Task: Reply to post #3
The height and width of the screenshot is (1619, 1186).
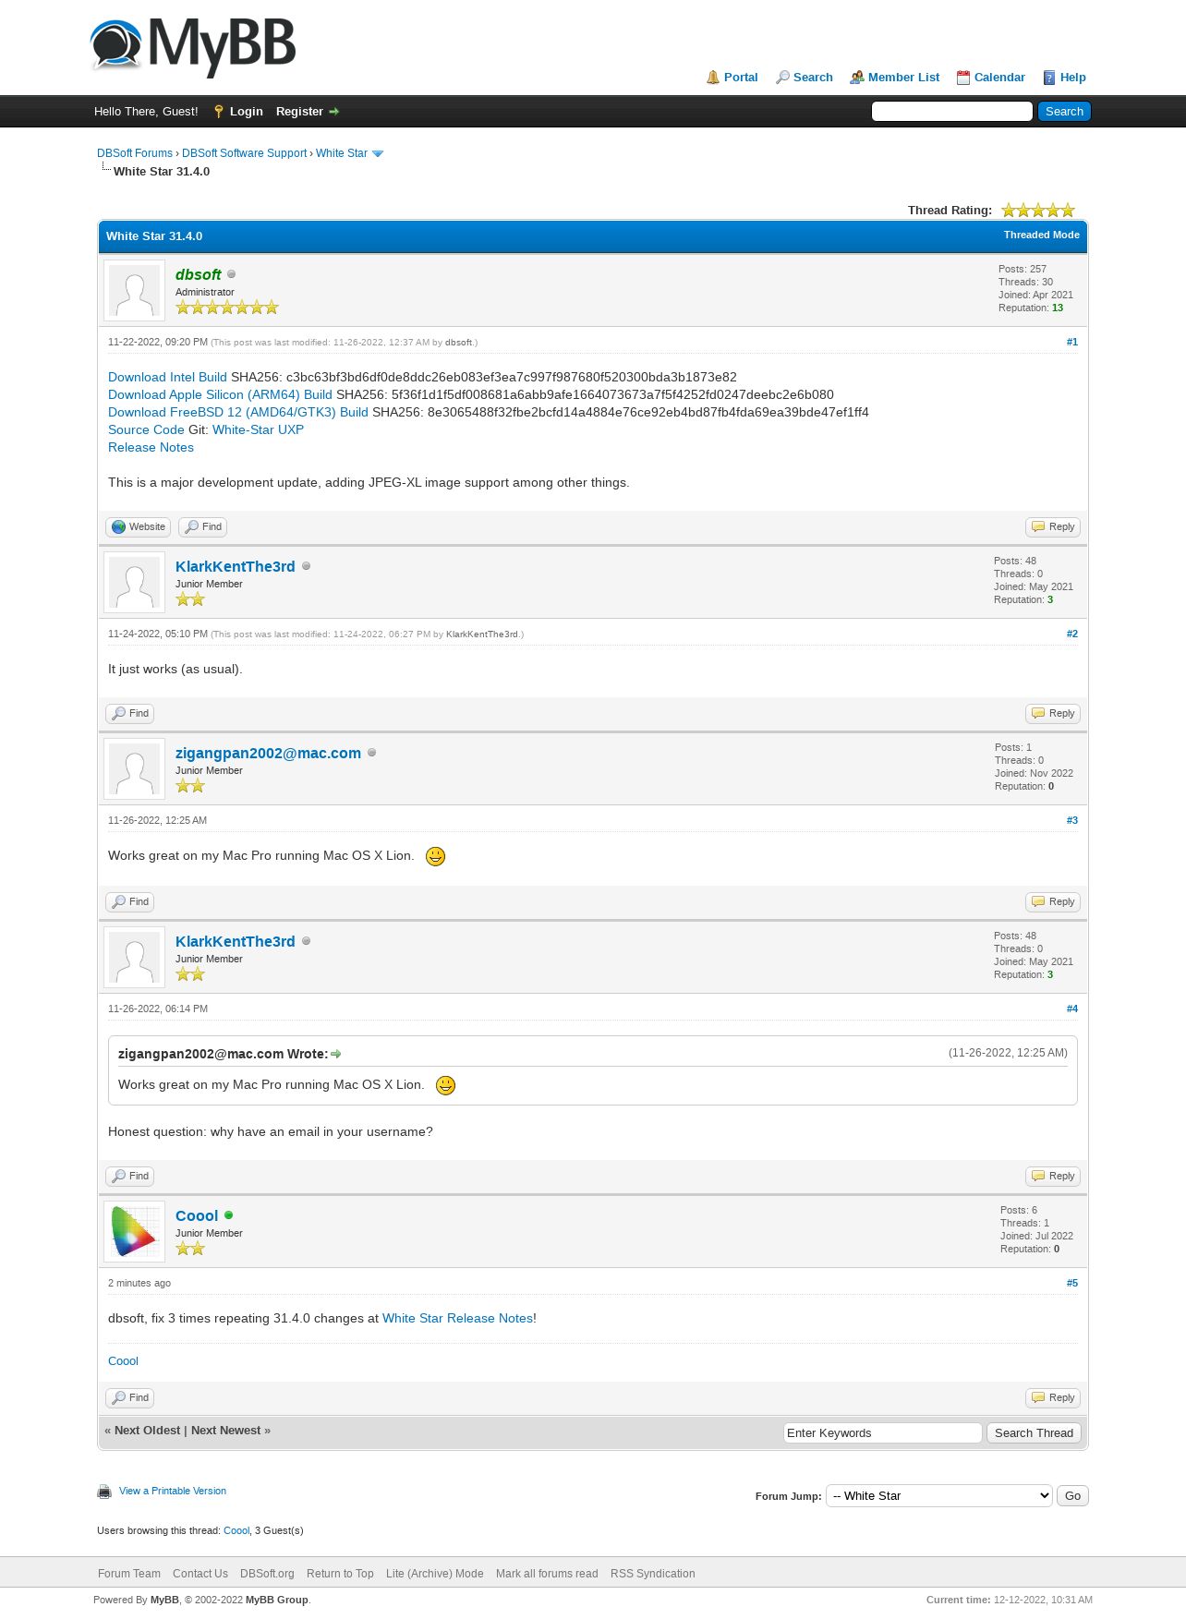Action: pyautogui.click(x=1053, y=902)
